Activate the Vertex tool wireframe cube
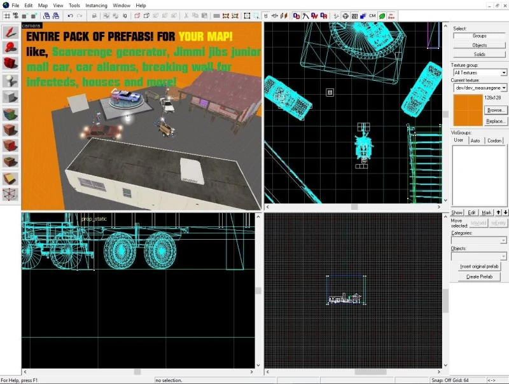Screen dimensions: 509x384 pyautogui.click(x=10, y=195)
